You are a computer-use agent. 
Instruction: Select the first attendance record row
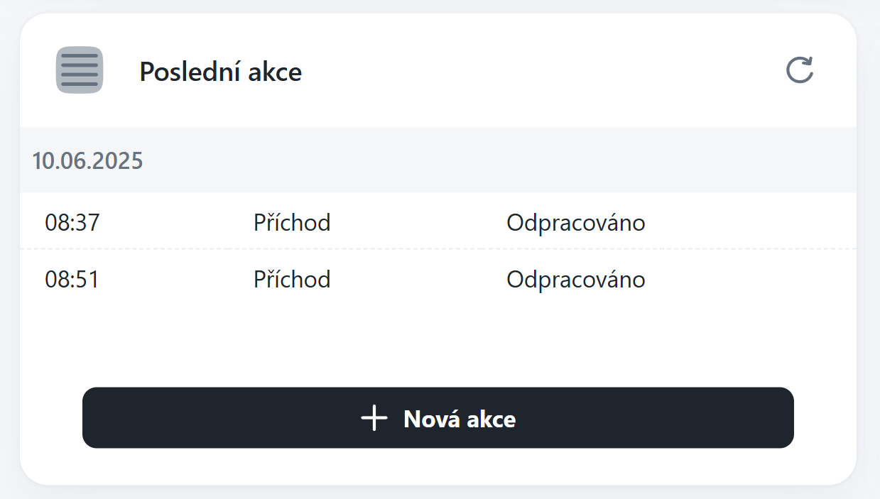[x=438, y=223]
